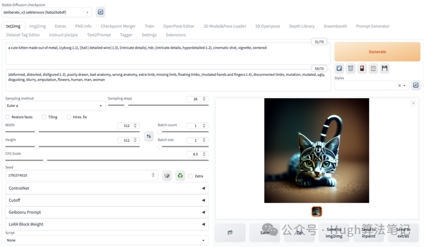Image resolution: width=424 pixels, height=247 pixels.
Task: Click the Save button
Action: click(265, 232)
